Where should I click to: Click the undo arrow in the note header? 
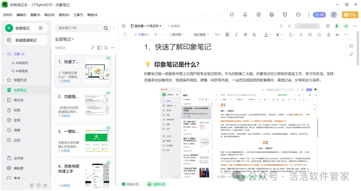(281, 26)
